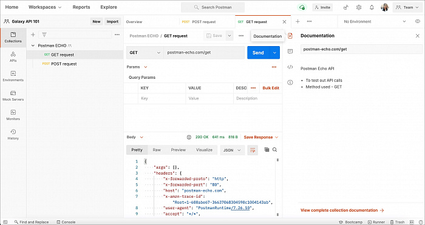Open the user avatar profile menu

click(384, 8)
